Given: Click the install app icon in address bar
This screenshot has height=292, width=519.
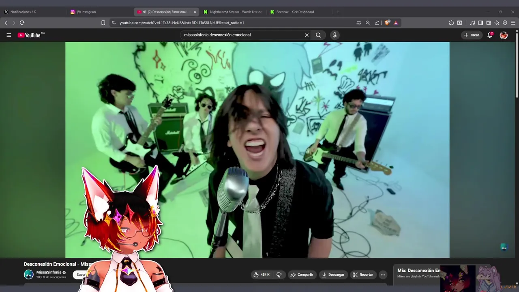Looking at the screenshot, I should click(x=359, y=23).
